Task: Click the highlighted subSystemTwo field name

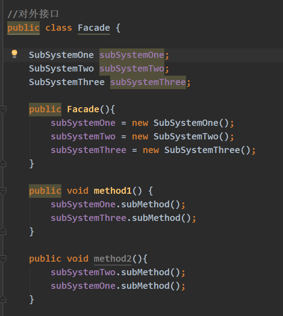Action: [x=132, y=69]
